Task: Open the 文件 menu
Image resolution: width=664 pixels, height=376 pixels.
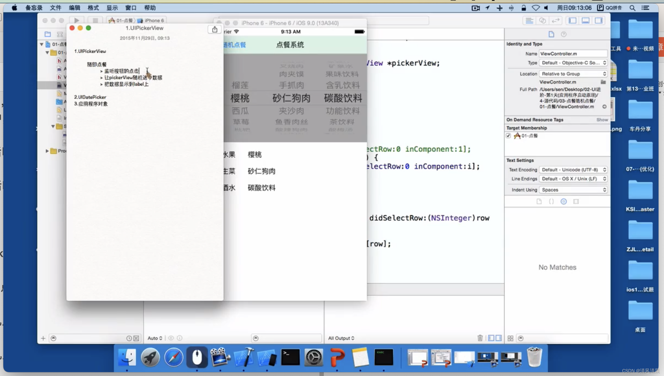Action: [55, 8]
